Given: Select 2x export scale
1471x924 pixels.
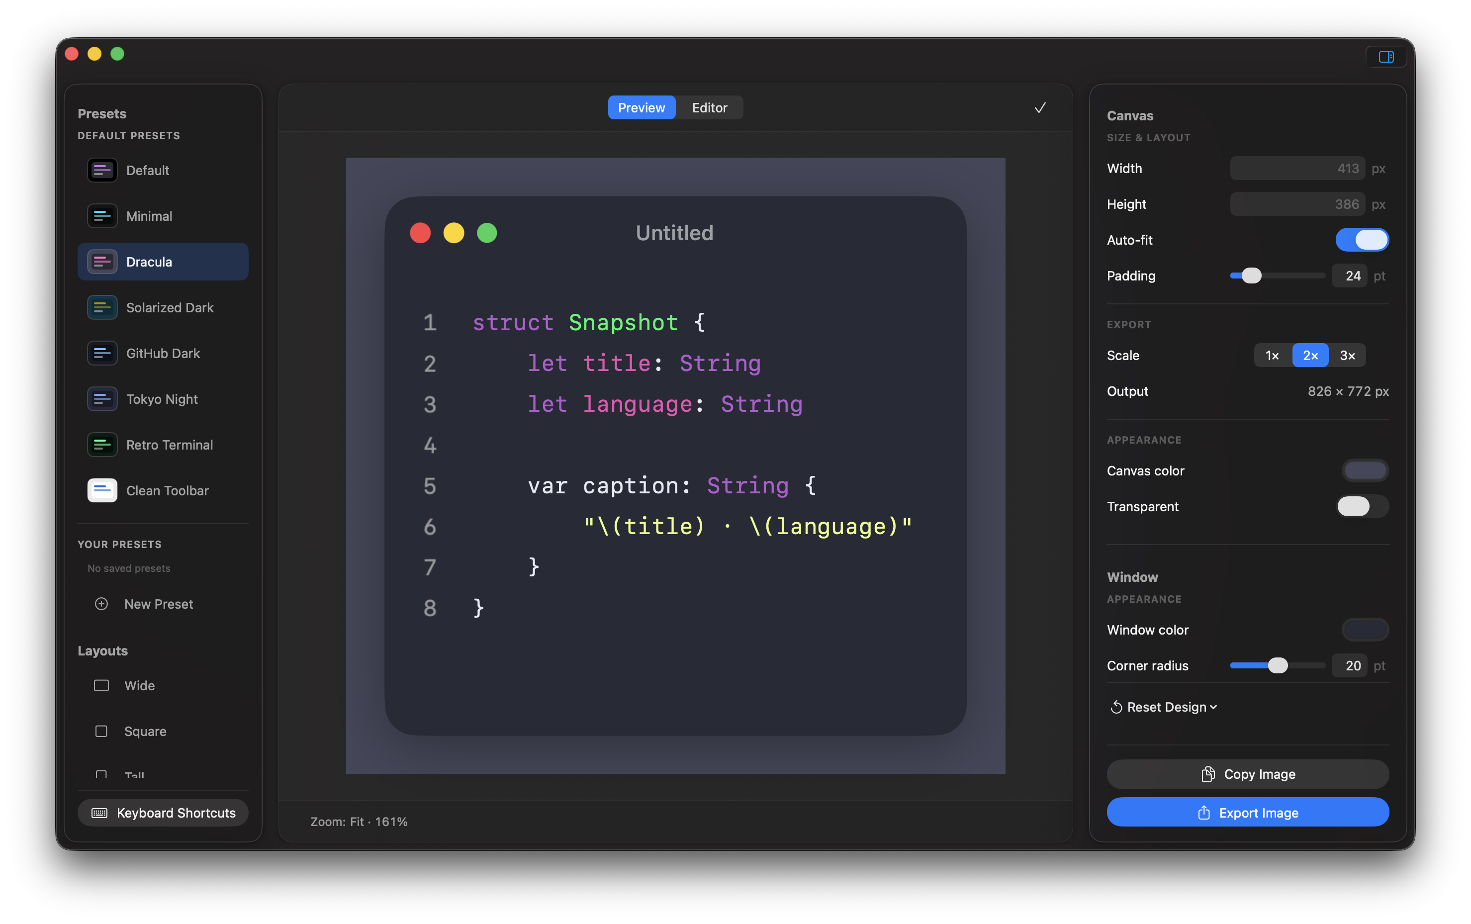Looking at the screenshot, I should [x=1310, y=356].
